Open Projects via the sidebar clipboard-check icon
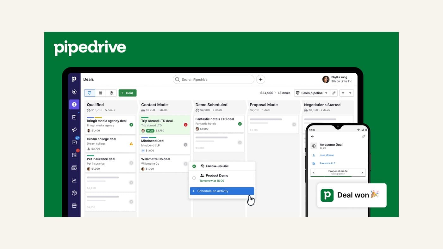The image size is (443, 249). (74, 117)
